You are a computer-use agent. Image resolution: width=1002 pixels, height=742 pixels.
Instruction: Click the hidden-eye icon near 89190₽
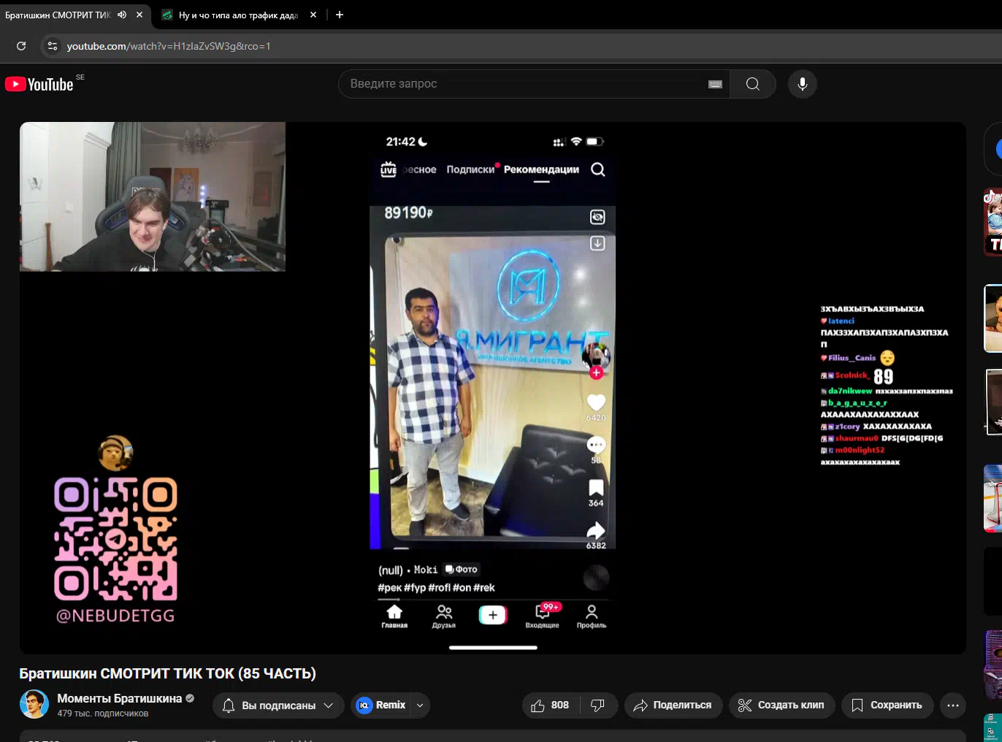pos(597,217)
